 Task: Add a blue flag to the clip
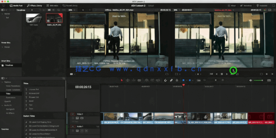[x=183, y=80]
